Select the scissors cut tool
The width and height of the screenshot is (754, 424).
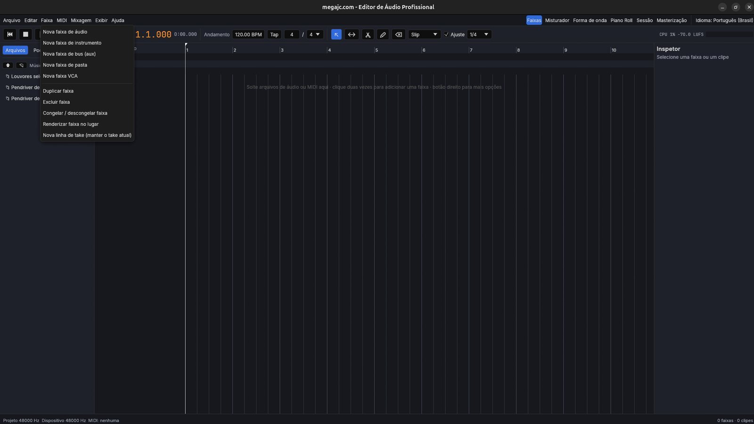[368, 34]
